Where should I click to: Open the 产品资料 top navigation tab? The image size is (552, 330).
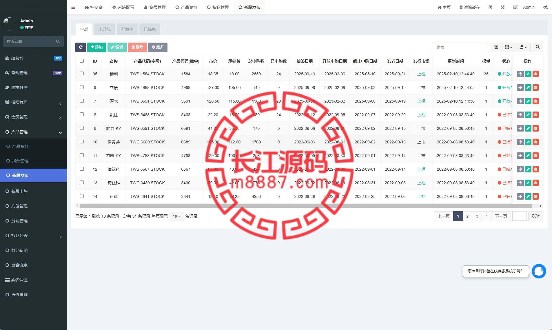pyautogui.click(x=186, y=7)
